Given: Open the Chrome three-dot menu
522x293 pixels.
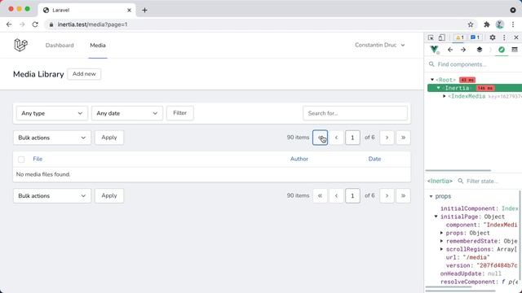Looking at the screenshot, I should tap(513, 24).
